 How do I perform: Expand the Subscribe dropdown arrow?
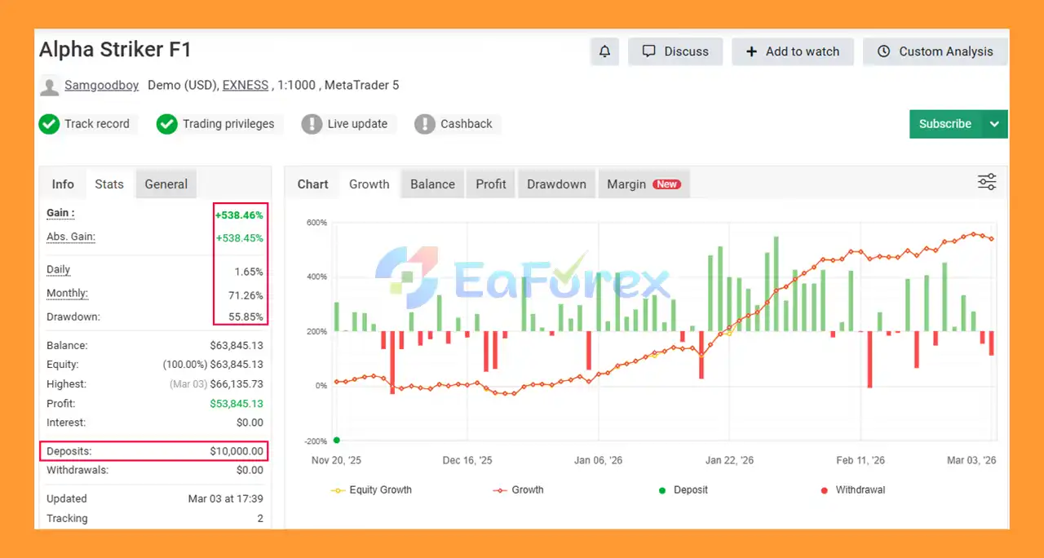[x=994, y=124]
